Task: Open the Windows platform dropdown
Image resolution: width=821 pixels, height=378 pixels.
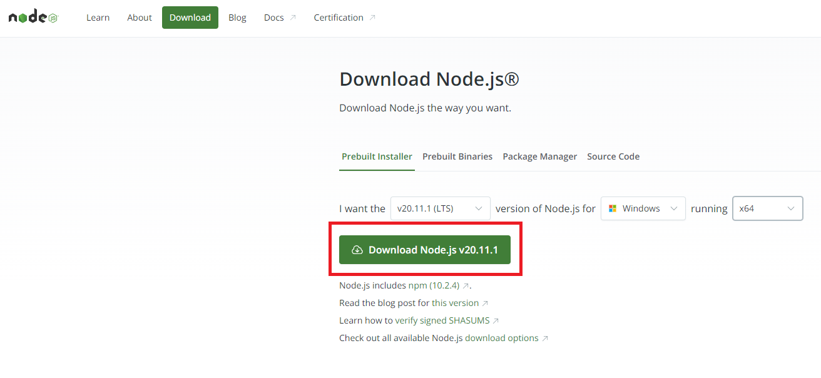Action: coord(643,208)
